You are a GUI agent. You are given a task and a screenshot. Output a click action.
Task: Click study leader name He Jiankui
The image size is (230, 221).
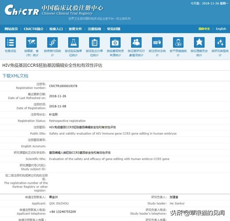[x=177, y=203]
